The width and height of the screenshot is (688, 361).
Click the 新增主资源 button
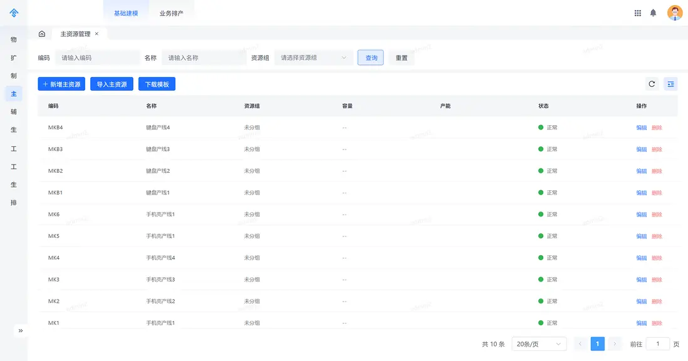pyautogui.click(x=61, y=84)
